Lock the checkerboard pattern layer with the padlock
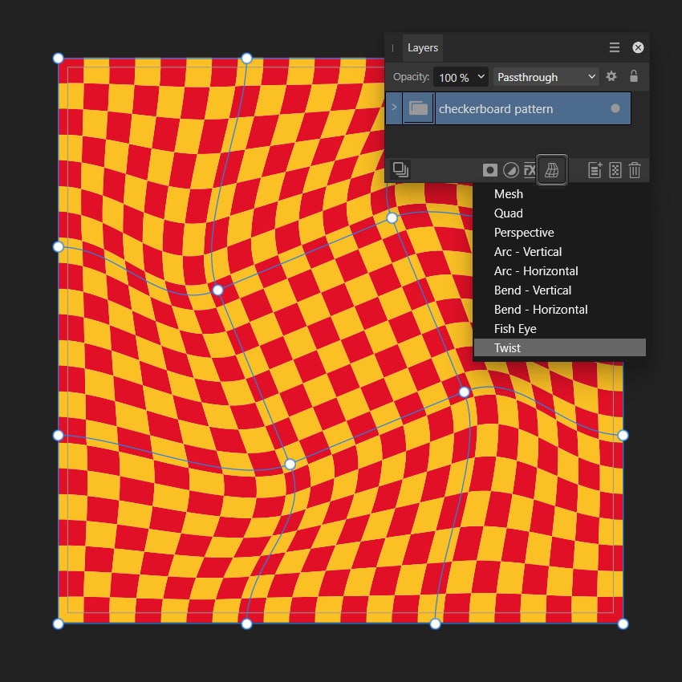Image resolution: width=682 pixels, height=682 pixels. 635,76
